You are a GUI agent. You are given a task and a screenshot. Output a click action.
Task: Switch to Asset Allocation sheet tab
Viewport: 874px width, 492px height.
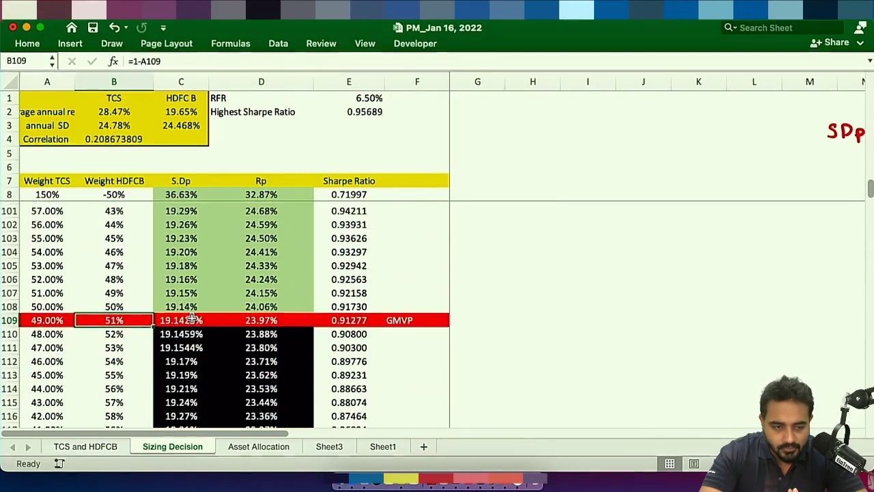(x=259, y=447)
